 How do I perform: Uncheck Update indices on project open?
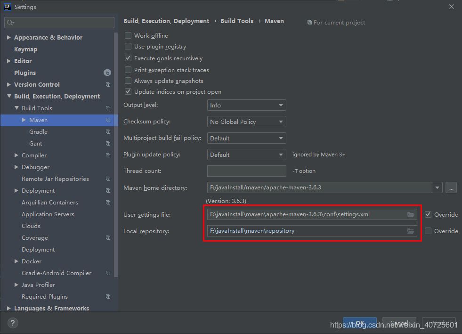click(128, 92)
